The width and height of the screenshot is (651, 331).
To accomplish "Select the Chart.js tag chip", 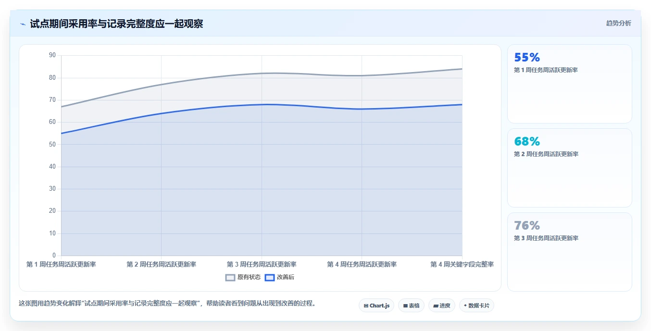I will tap(376, 306).
